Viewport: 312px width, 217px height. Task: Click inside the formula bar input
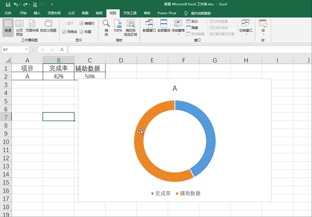pyautogui.click(x=190, y=49)
